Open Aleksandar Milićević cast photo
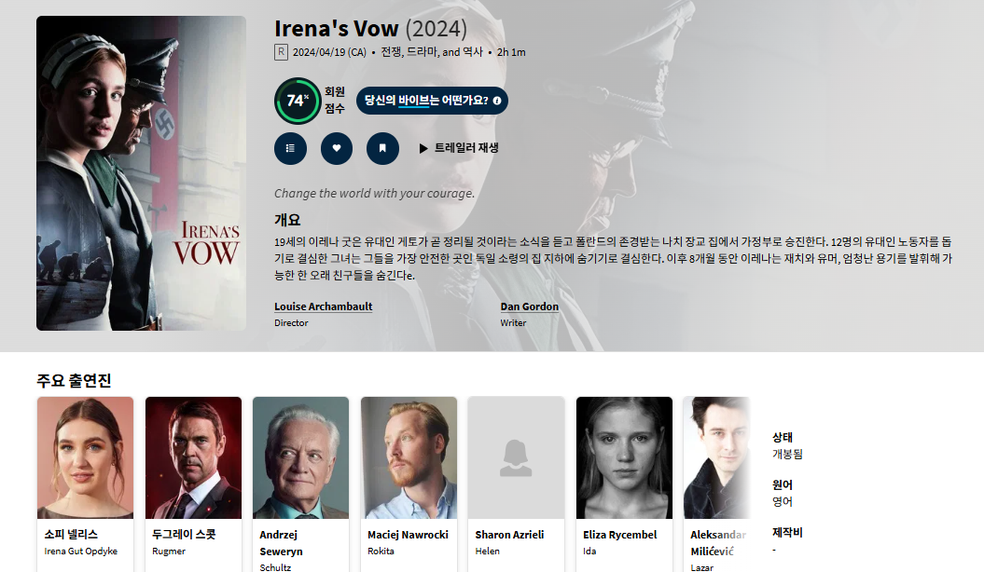The width and height of the screenshot is (984, 572). [x=716, y=457]
